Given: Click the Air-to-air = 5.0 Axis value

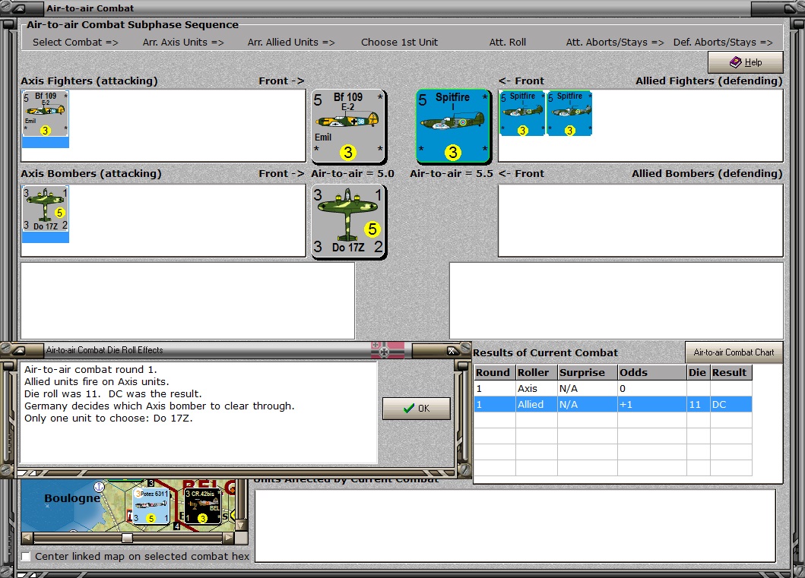Looking at the screenshot, I should (x=353, y=173).
